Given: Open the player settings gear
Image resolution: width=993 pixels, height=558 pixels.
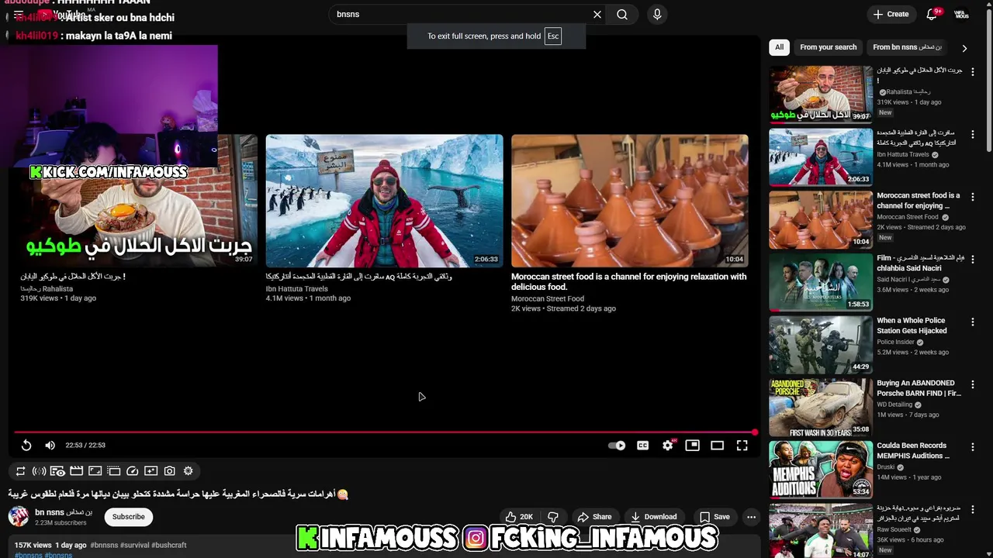Looking at the screenshot, I should [667, 446].
